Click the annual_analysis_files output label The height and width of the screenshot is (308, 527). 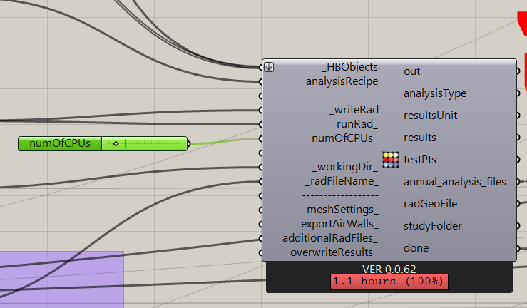pos(455,182)
